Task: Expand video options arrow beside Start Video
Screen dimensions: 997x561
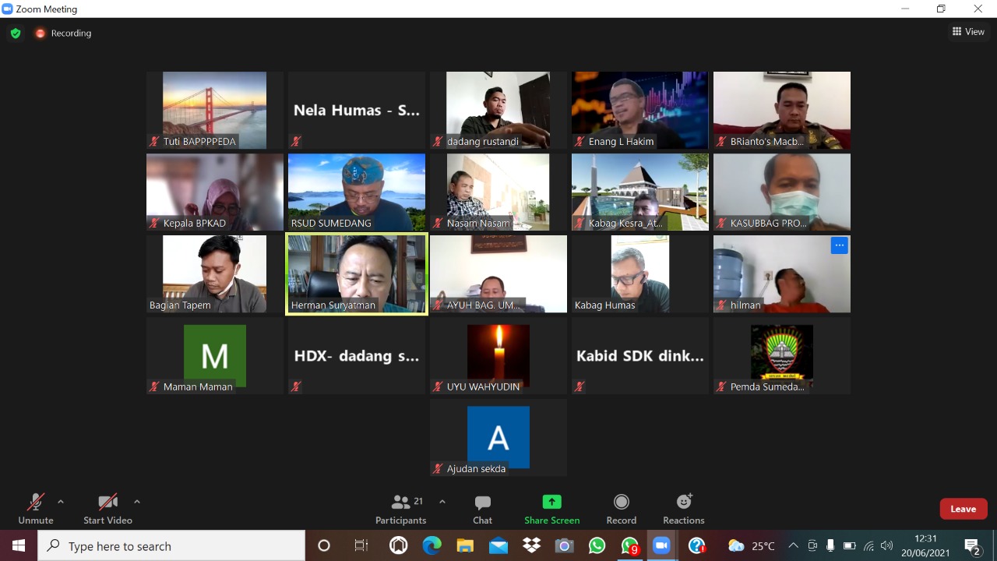Action: point(137,502)
